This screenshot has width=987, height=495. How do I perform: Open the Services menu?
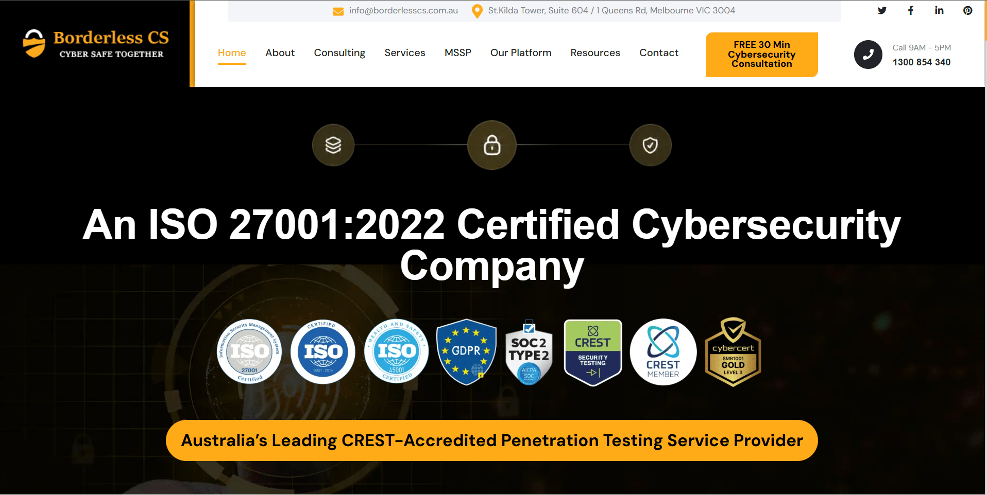(405, 53)
